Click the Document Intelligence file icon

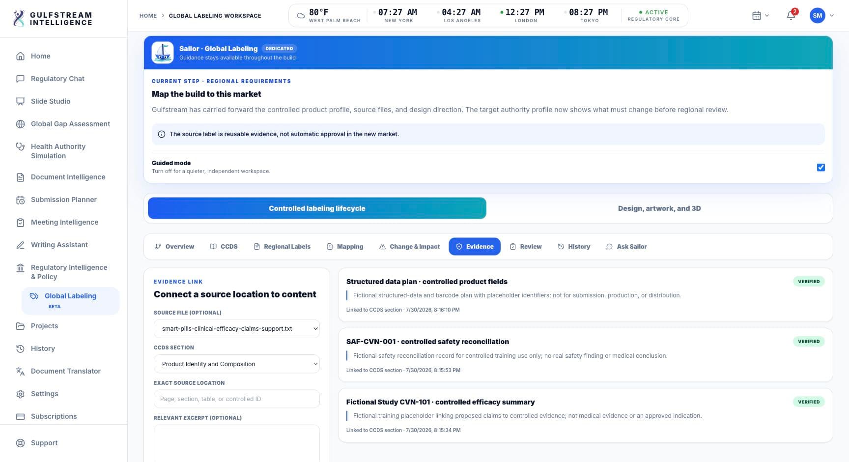pyautogui.click(x=20, y=177)
